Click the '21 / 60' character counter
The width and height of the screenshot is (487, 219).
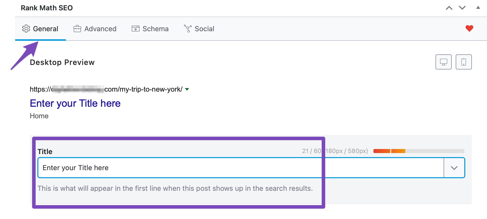[312, 151]
